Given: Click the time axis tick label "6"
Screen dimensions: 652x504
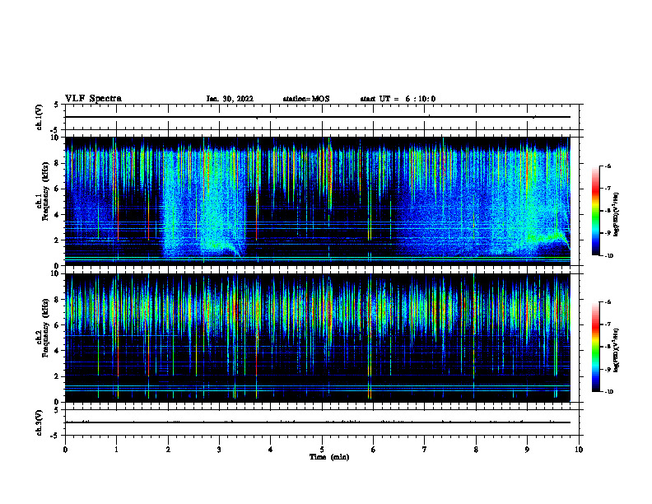Looking at the screenshot, I should [x=374, y=450].
